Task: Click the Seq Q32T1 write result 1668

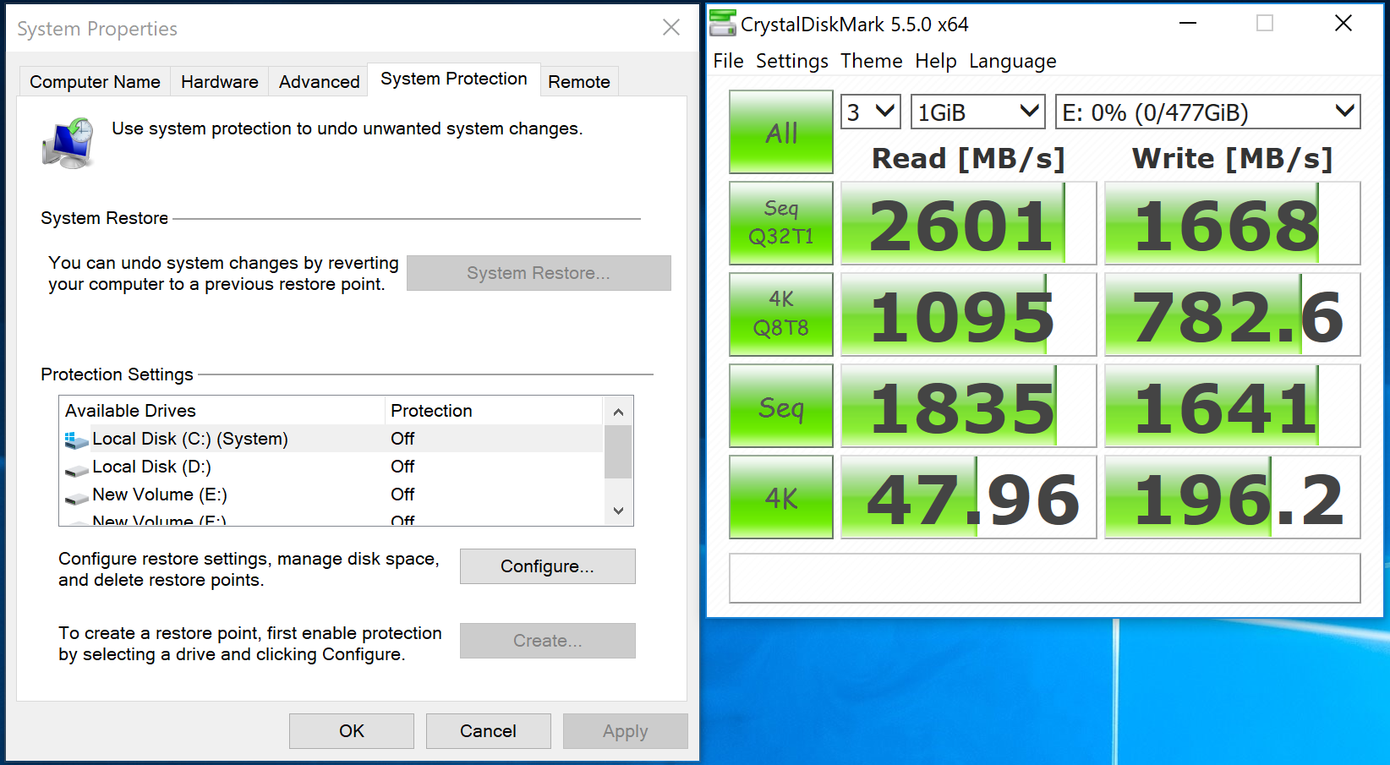Action: (x=1233, y=223)
